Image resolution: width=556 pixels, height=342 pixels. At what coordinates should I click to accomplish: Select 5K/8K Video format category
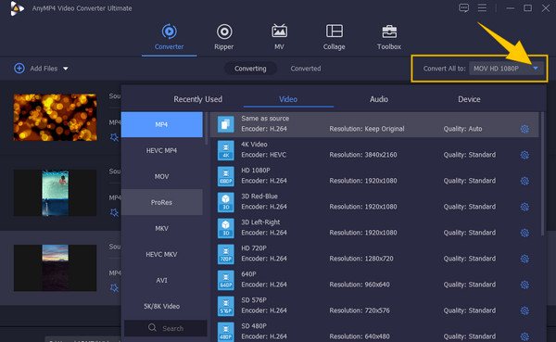click(161, 306)
